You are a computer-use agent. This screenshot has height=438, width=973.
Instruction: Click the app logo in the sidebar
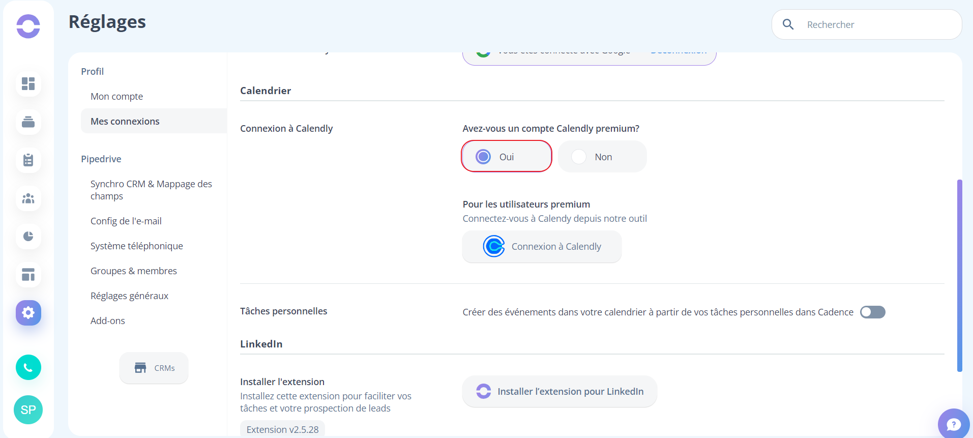coord(28,26)
